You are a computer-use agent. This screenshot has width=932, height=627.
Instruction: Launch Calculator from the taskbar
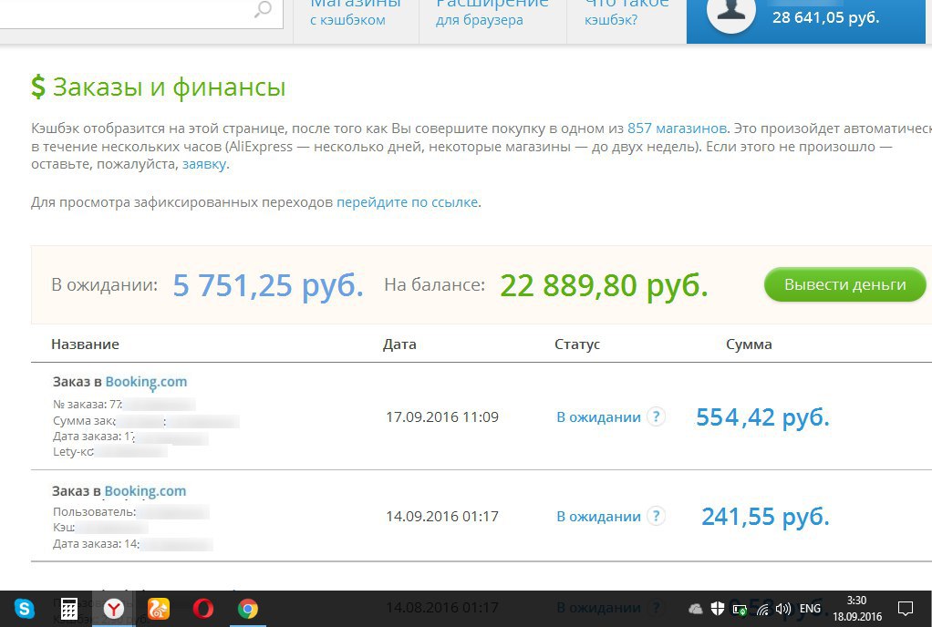click(x=69, y=609)
